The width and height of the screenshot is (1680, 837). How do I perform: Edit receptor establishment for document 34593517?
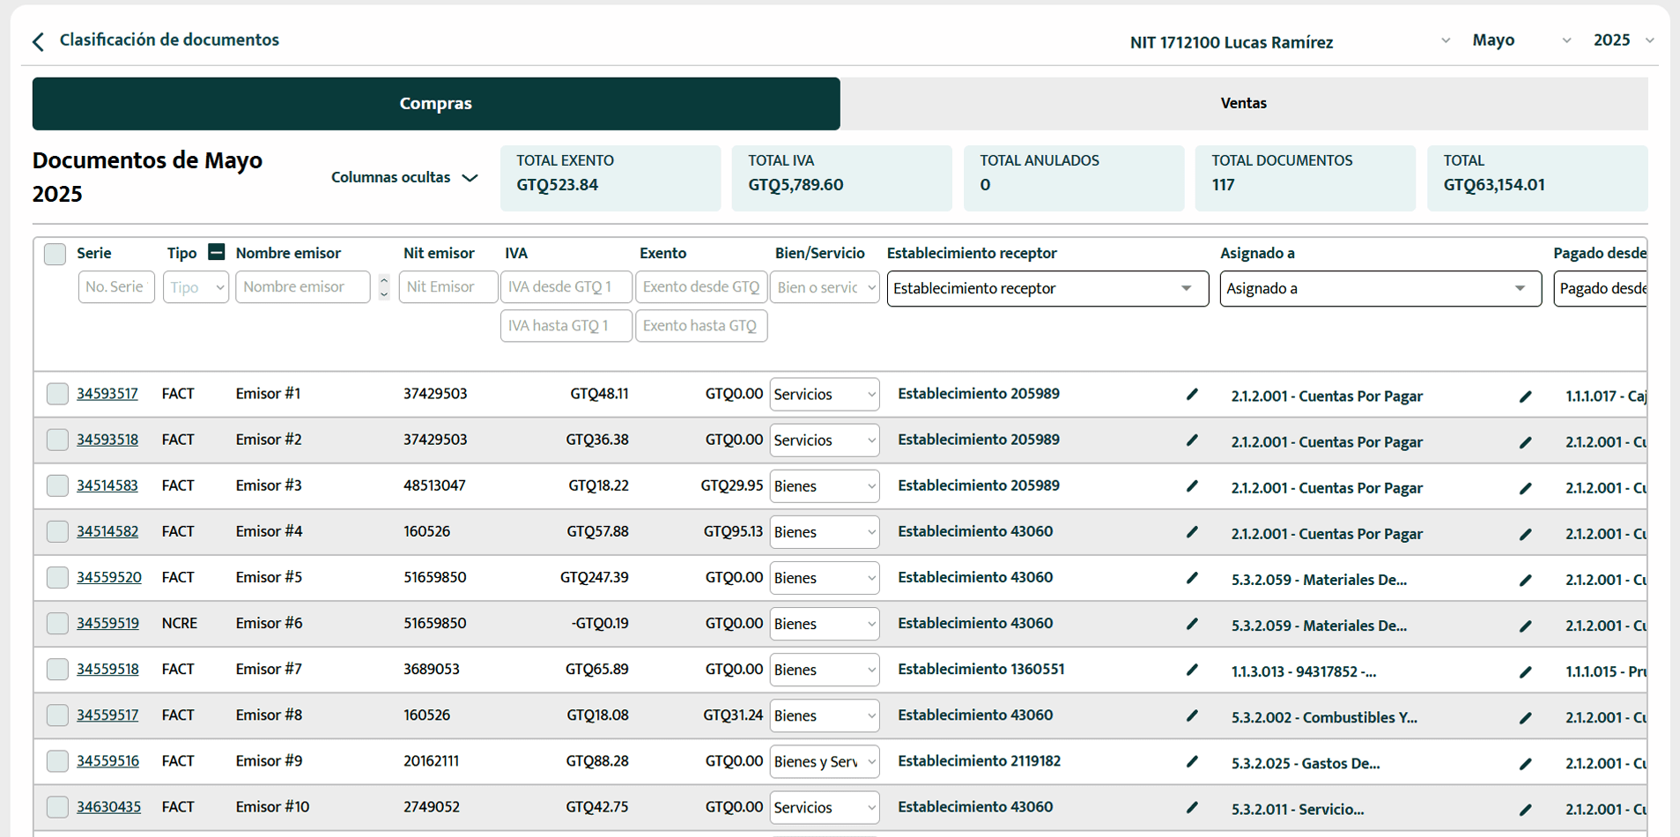click(x=1192, y=395)
